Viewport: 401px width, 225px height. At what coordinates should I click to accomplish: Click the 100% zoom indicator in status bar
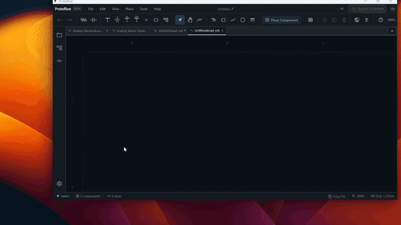pyautogui.click(x=358, y=196)
